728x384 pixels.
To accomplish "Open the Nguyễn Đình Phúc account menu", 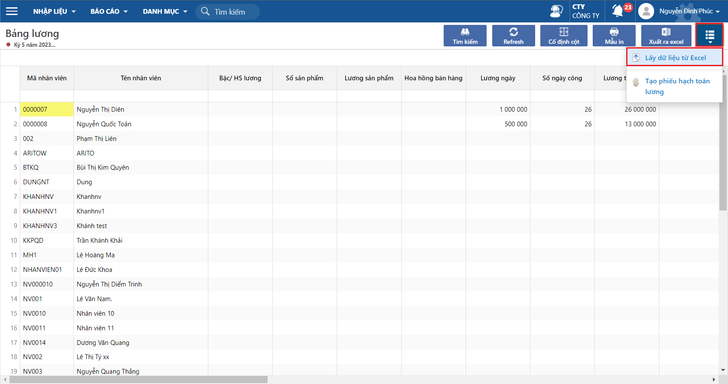I will point(689,11).
